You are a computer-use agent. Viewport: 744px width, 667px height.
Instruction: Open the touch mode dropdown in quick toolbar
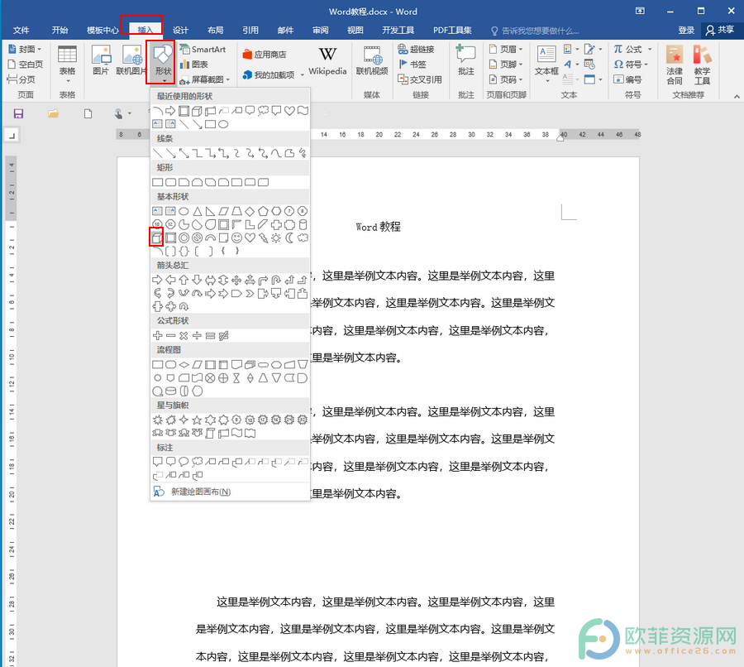130,114
